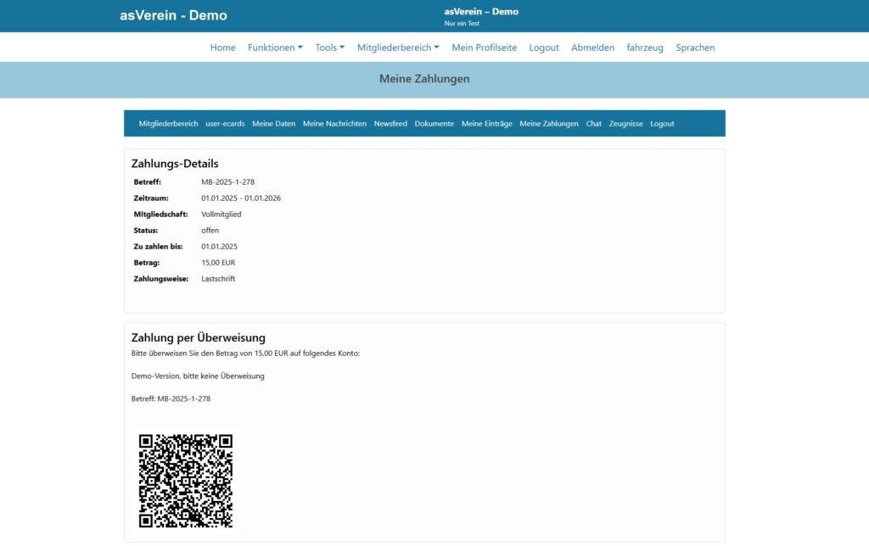
Task: Click the asVerein – Demo header title
Action: pyautogui.click(x=481, y=12)
